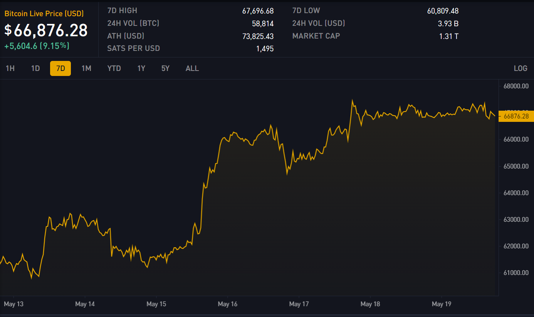Screen dimensions: 534x317
Task: Show ALL-time price history
Action: click(x=192, y=68)
